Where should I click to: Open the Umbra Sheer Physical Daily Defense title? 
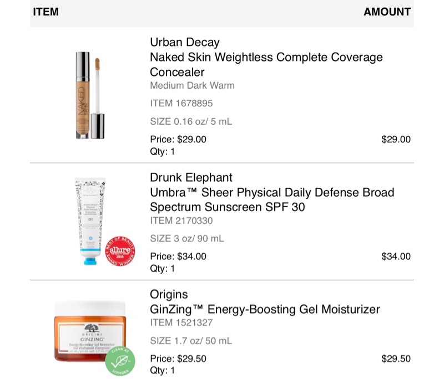[x=272, y=199]
